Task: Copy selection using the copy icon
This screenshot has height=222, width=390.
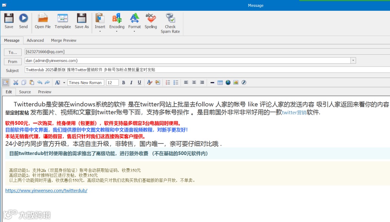Action: point(23,82)
